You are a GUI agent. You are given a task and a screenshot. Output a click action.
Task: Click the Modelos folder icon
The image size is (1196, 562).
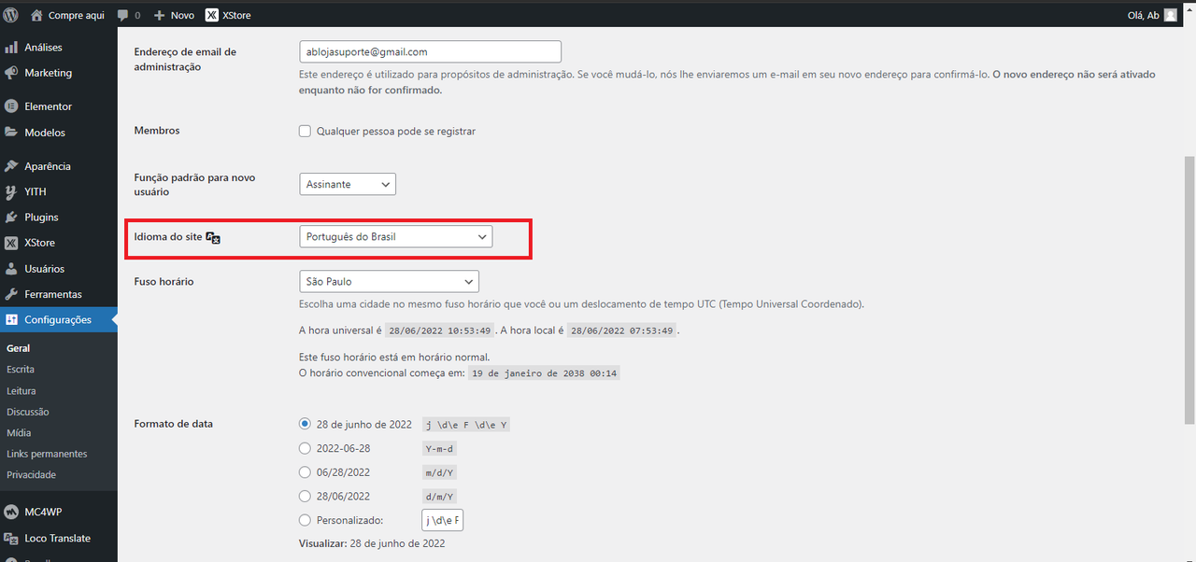(11, 133)
